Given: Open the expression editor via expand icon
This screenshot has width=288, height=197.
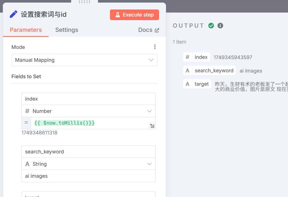Looking at the screenshot, I should coord(152,126).
